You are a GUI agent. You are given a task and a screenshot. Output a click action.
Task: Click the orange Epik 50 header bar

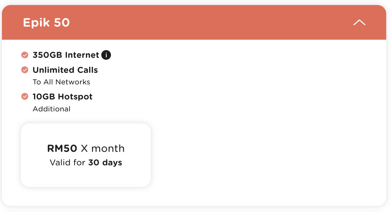194,22
